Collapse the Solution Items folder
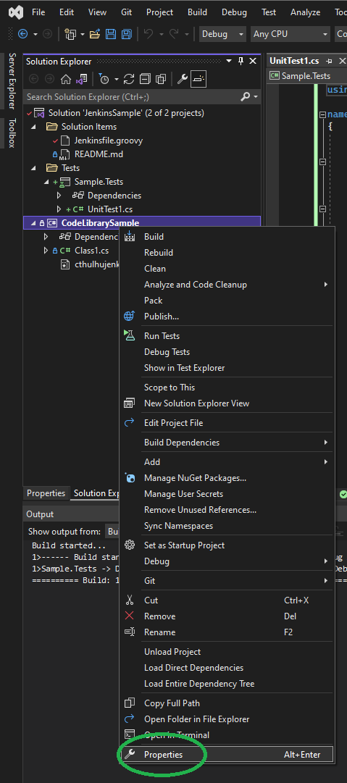The image size is (347, 783). 33,127
